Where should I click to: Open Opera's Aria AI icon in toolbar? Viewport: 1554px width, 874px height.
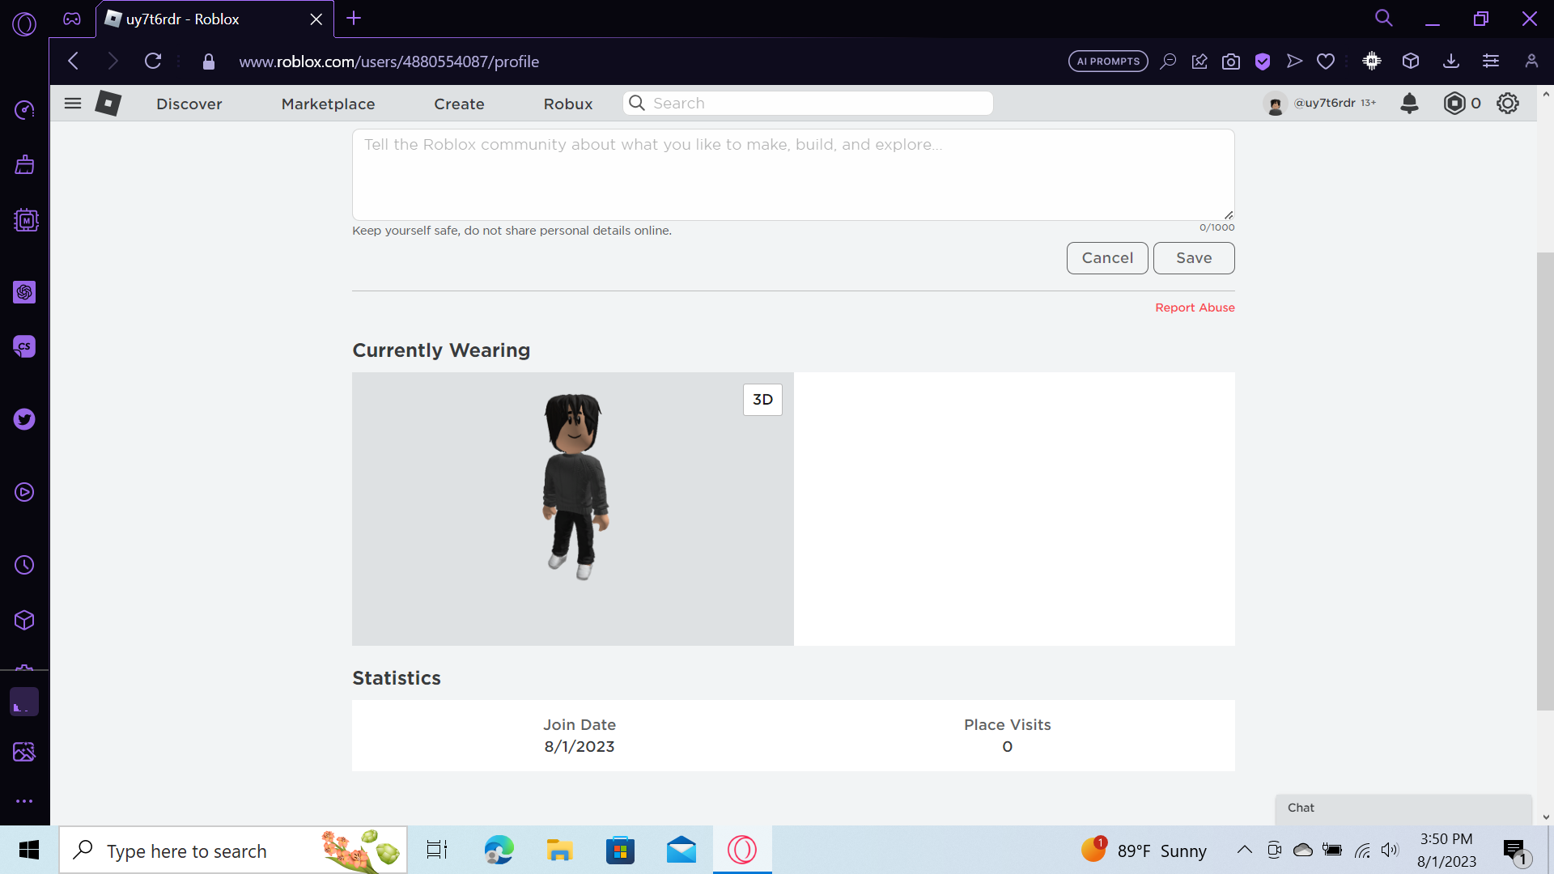point(1372,61)
